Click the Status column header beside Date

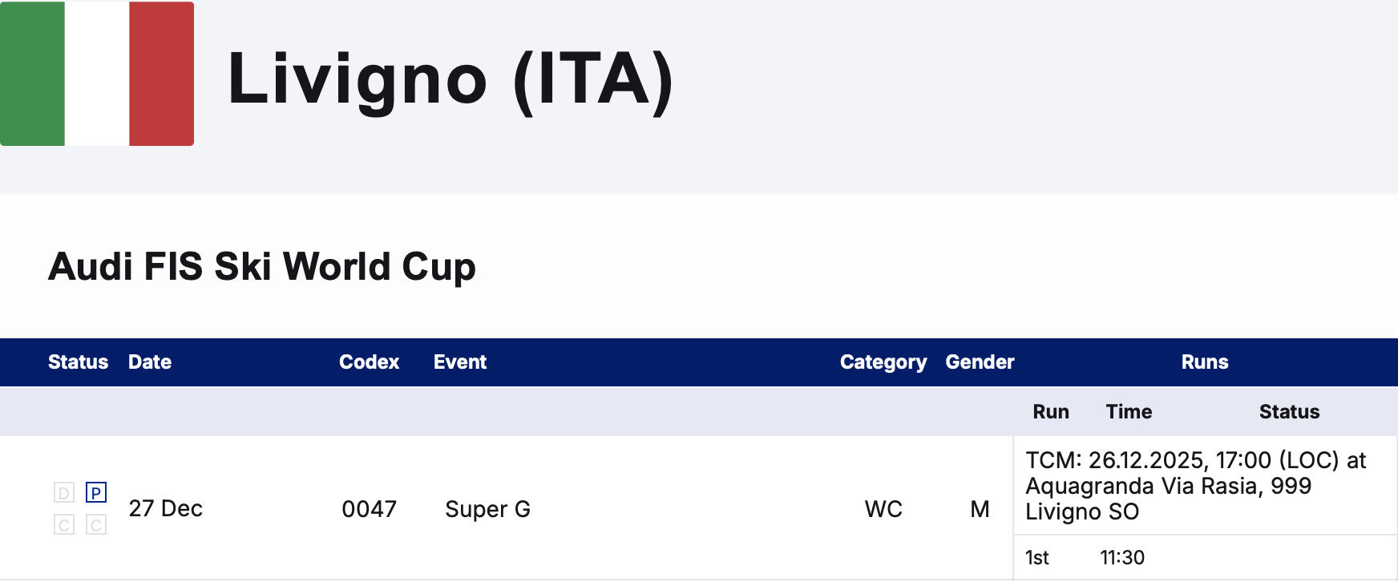point(78,362)
